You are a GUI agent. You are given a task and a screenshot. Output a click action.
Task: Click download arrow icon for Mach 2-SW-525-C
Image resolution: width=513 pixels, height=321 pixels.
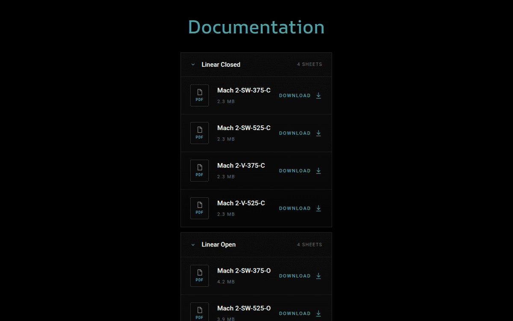coord(318,133)
